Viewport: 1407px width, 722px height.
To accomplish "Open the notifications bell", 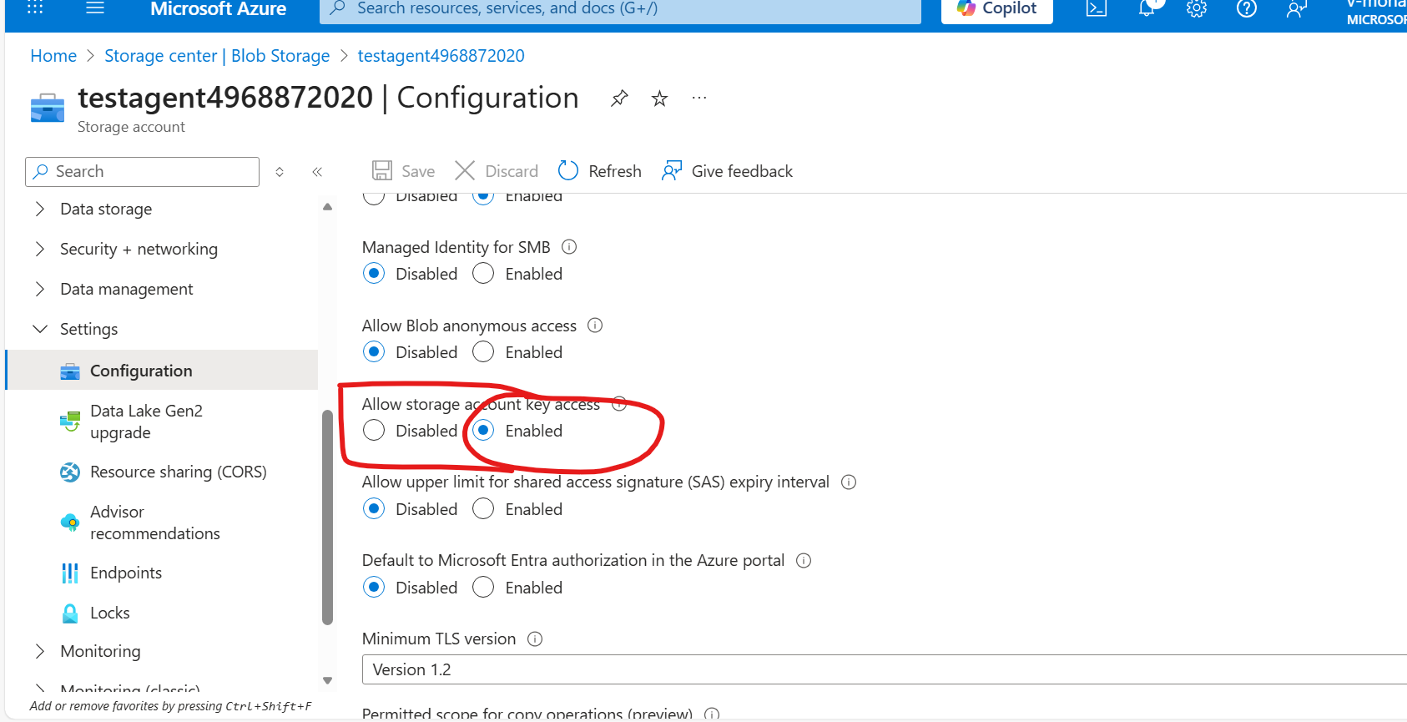I will (1147, 9).
